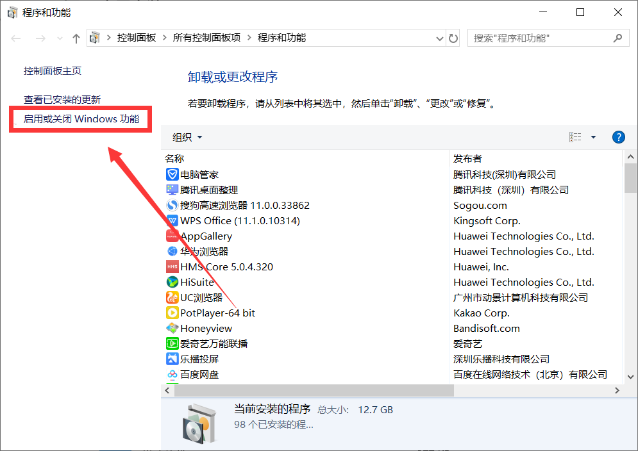Refresh the Programs and Features list

(x=453, y=38)
